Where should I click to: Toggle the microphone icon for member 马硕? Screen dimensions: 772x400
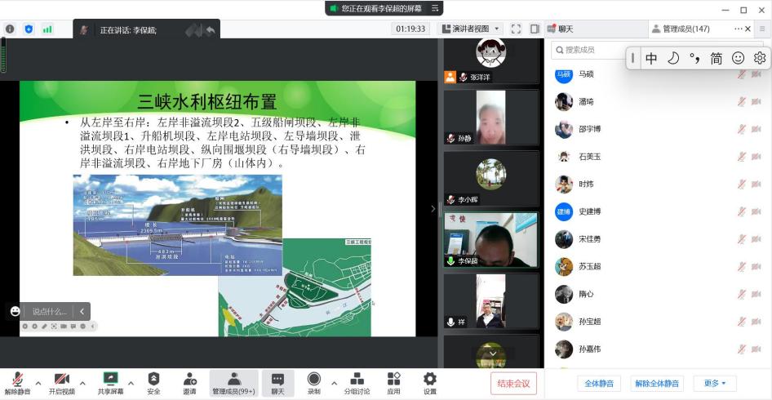tap(742, 74)
